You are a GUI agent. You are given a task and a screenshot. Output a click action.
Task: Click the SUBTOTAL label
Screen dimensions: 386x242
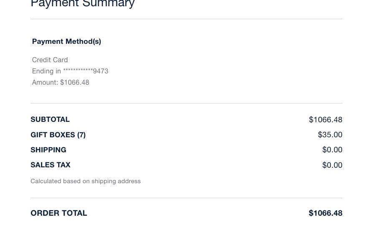[x=50, y=120]
